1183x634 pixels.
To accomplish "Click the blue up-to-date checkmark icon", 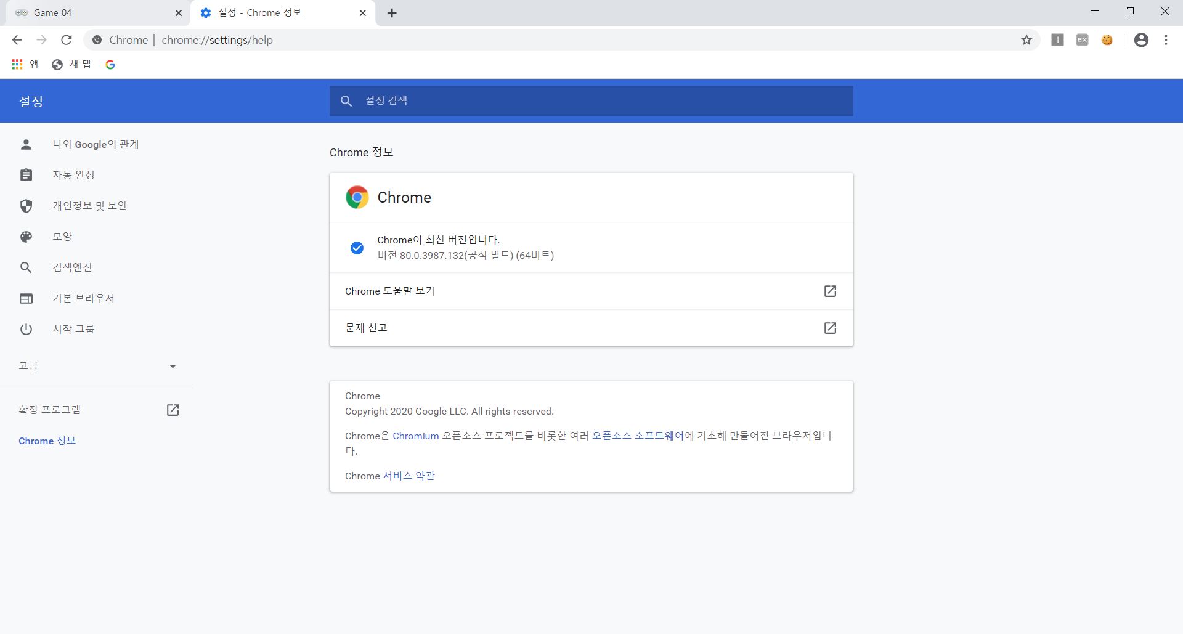I will click(x=357, y=248).
